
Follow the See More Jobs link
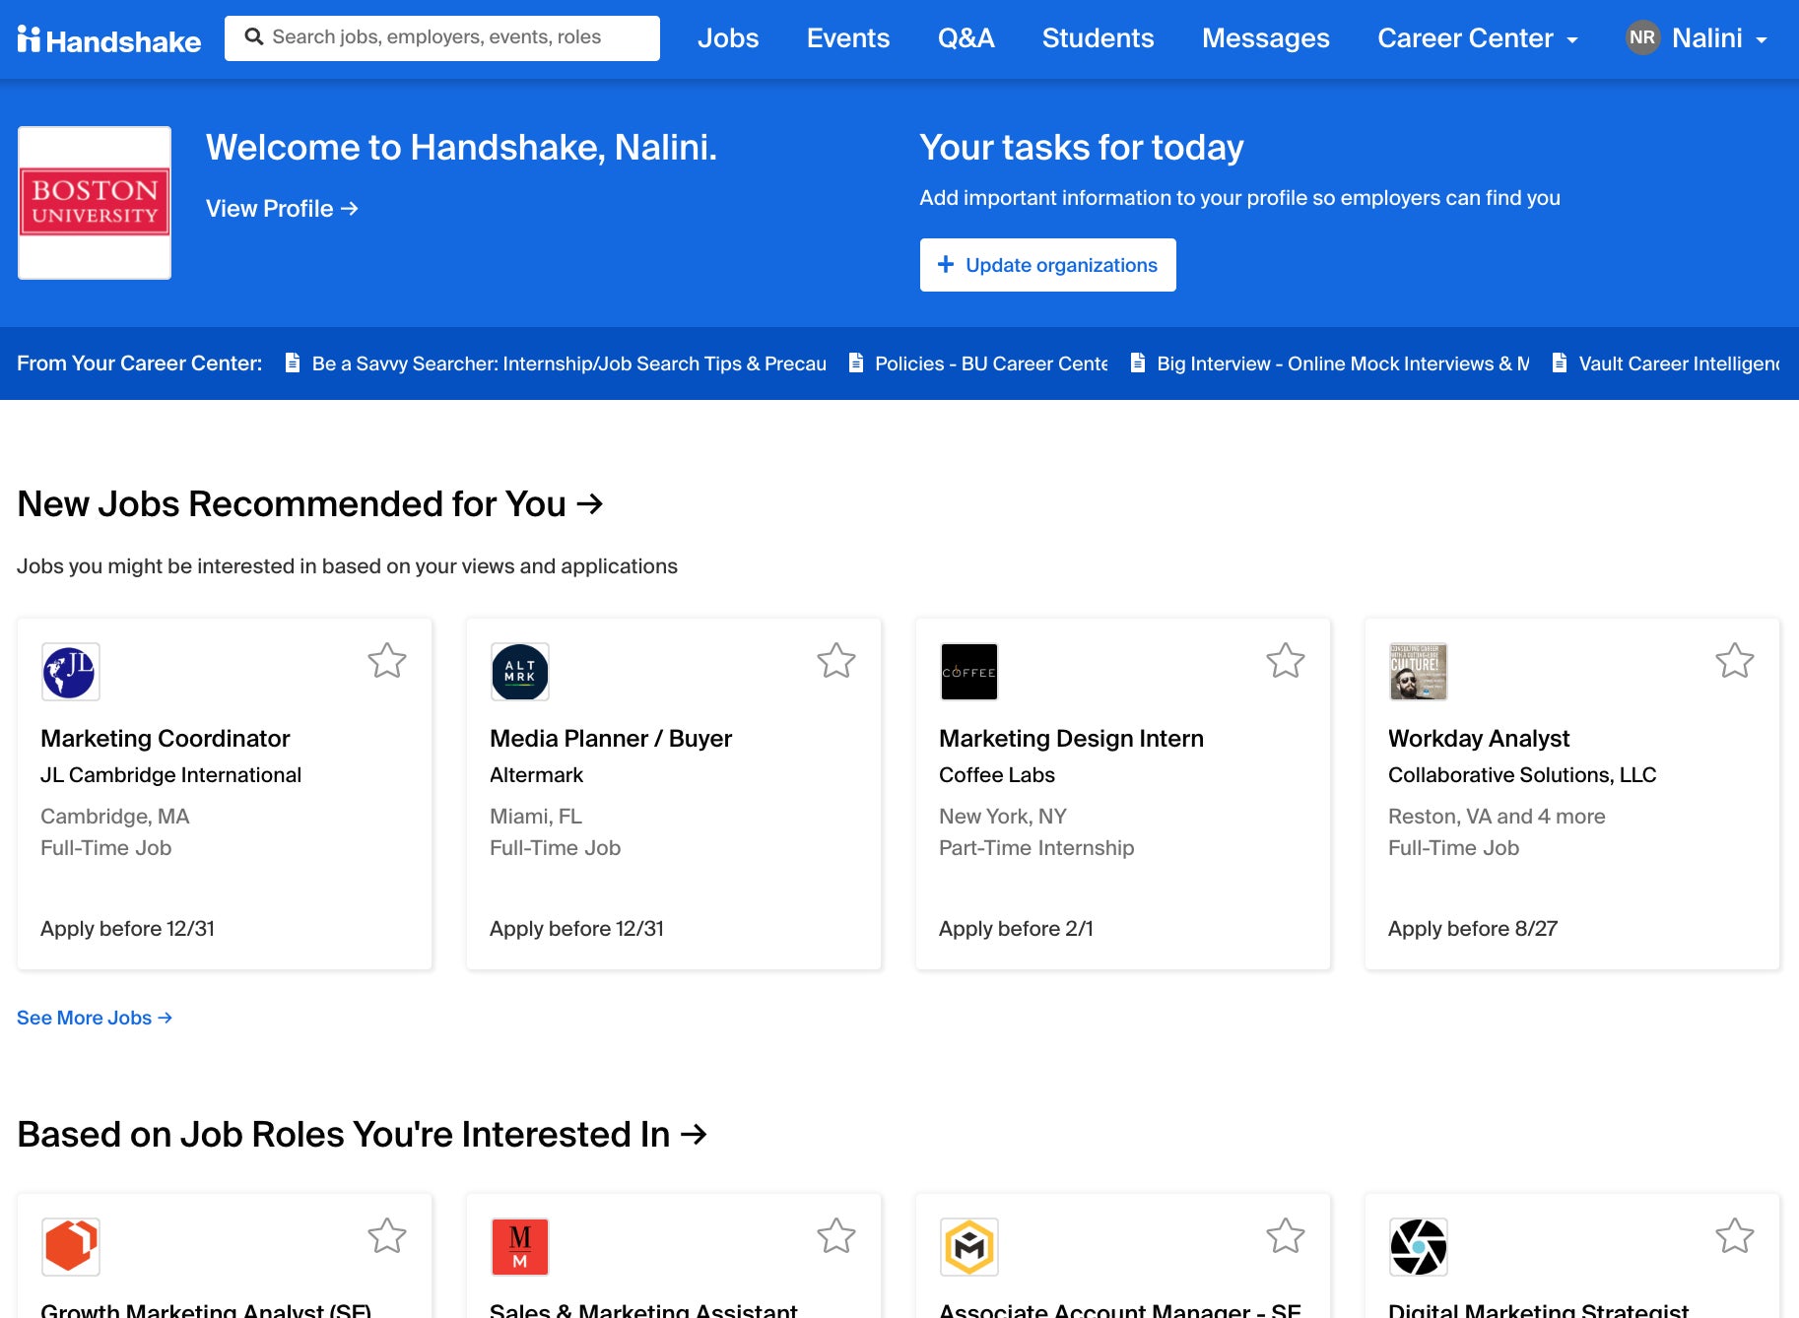(x=95, y=1018)
